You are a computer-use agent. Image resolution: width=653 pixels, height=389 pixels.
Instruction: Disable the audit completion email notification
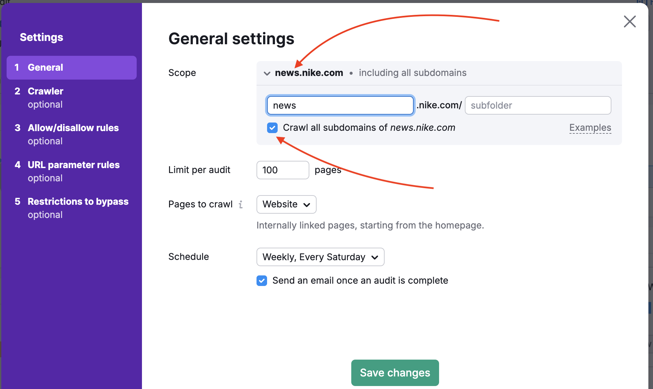(261, 280)
